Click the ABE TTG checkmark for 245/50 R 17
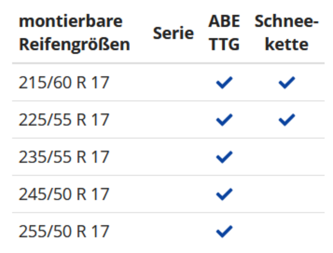333x253 pixels. 224,194
